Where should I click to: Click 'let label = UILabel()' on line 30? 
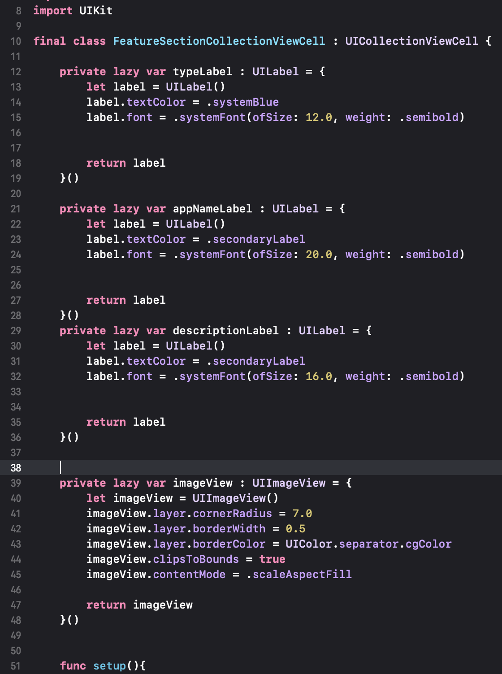coord(156,346)
